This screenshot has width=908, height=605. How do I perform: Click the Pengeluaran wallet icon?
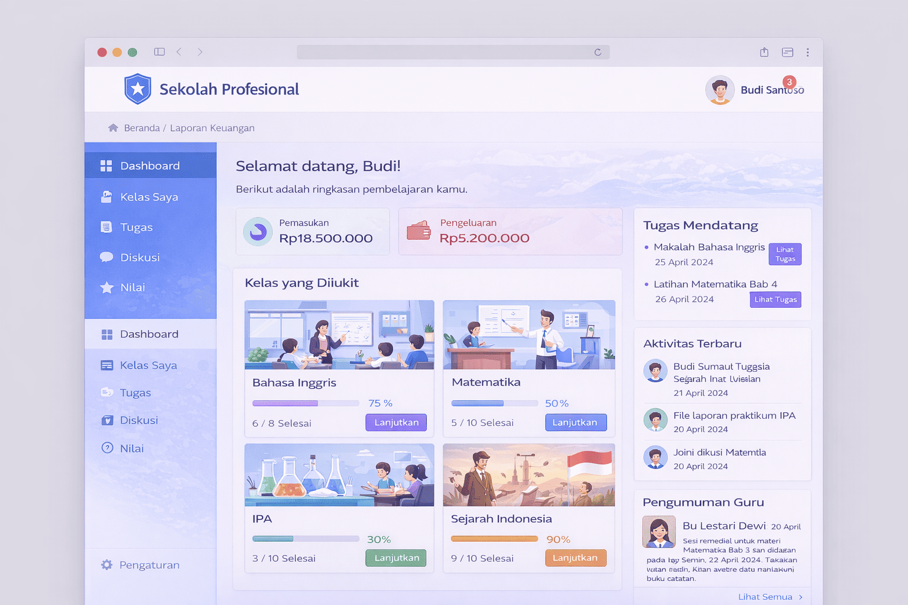click(419, 232)
